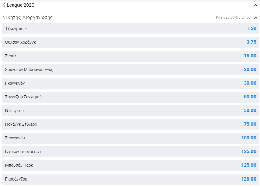Screen dimensions: 260x187
Task: Select odds 75.00 for Ποχάνγκ Στίλερς
Action: point(250,124)
